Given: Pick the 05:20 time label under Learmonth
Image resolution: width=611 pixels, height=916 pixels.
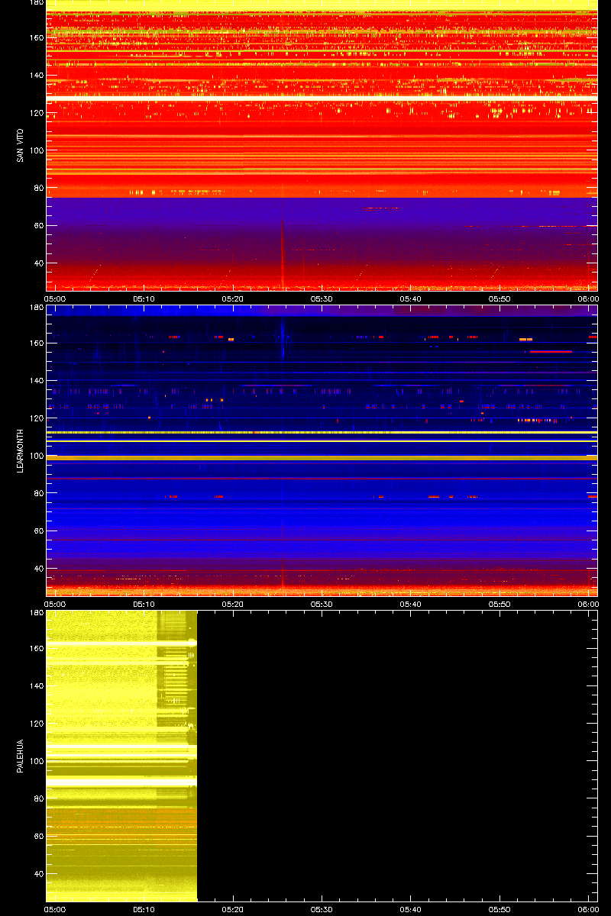Looking at the screenshot, I should [x=233, y=604].
